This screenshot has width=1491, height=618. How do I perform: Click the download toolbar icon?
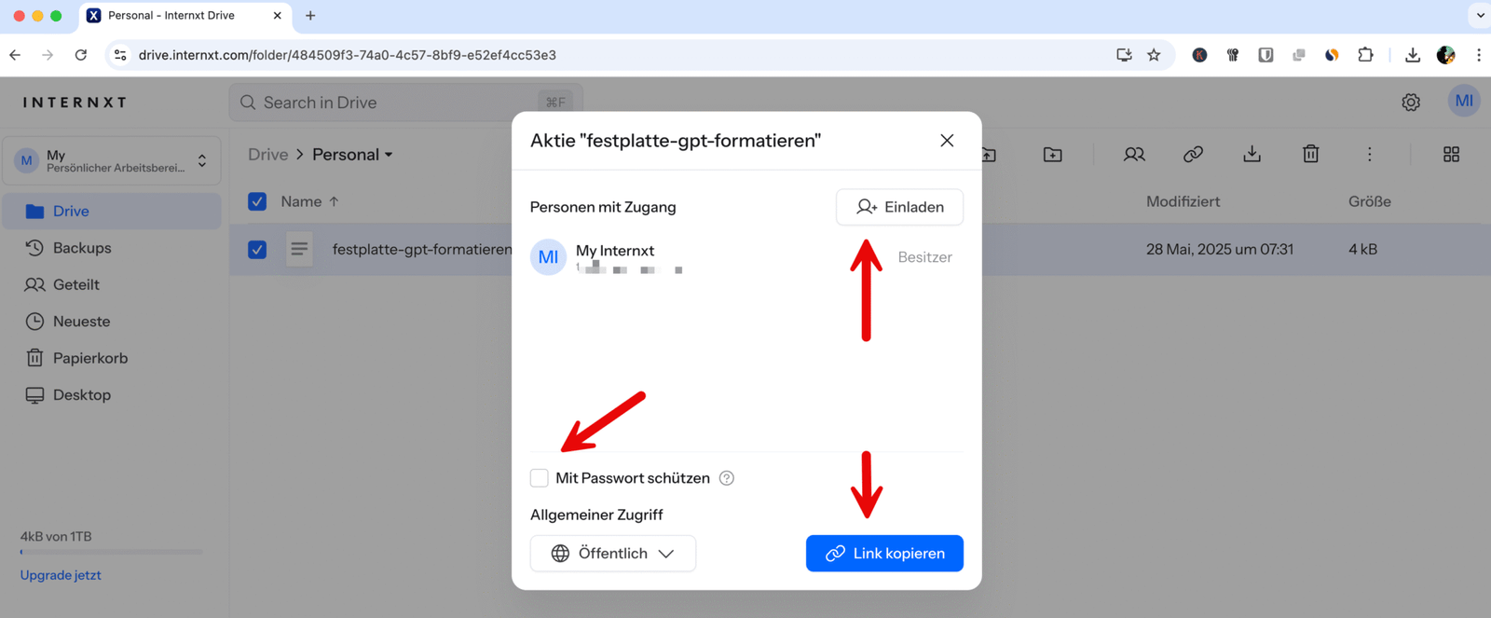[x=1252, y=154]
